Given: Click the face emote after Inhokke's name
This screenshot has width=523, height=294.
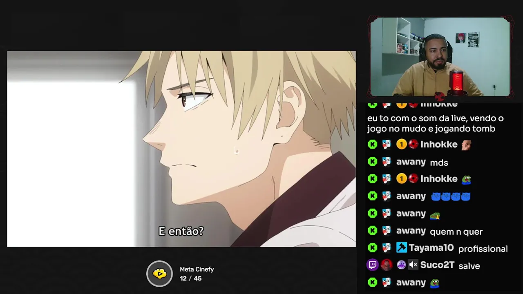Looking at the screenshot, I should tap(466, 145).
